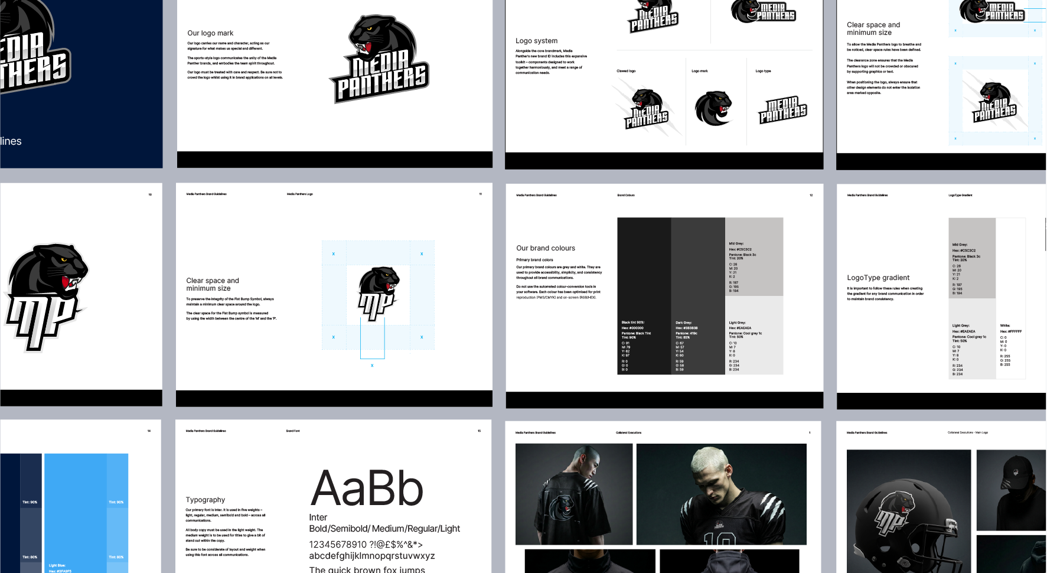This screenshot has width=1047, height=573.
Task: Click the photo of the man showing his jersey back
Action: pos(574,494)
